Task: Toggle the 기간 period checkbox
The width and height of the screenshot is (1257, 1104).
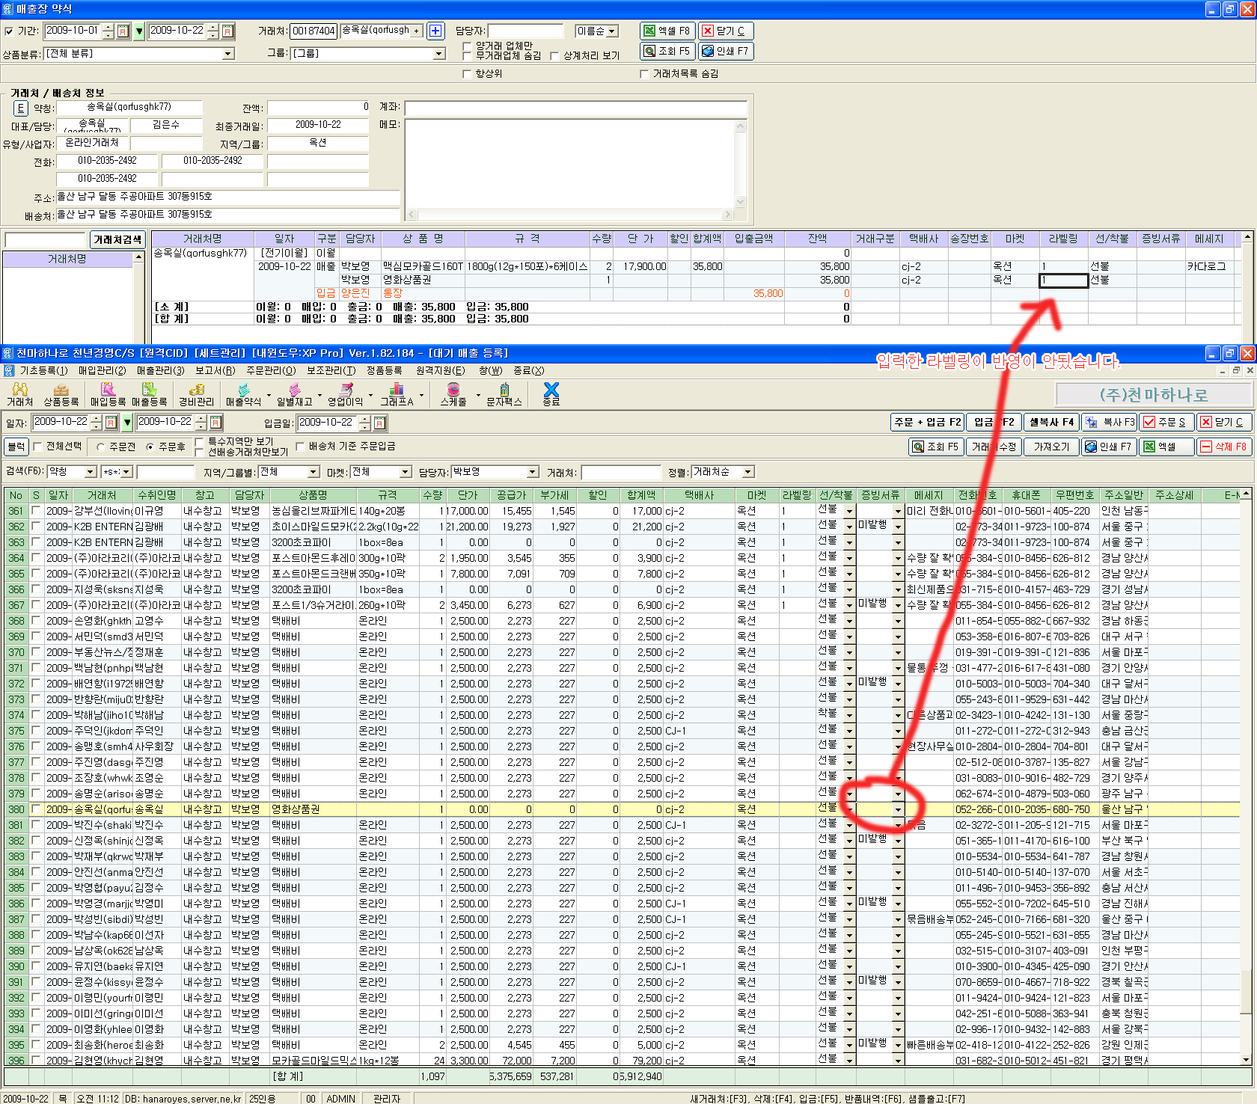Action: pos(9,31)
